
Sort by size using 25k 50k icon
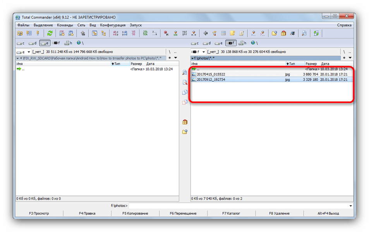[x=146, y=33]
